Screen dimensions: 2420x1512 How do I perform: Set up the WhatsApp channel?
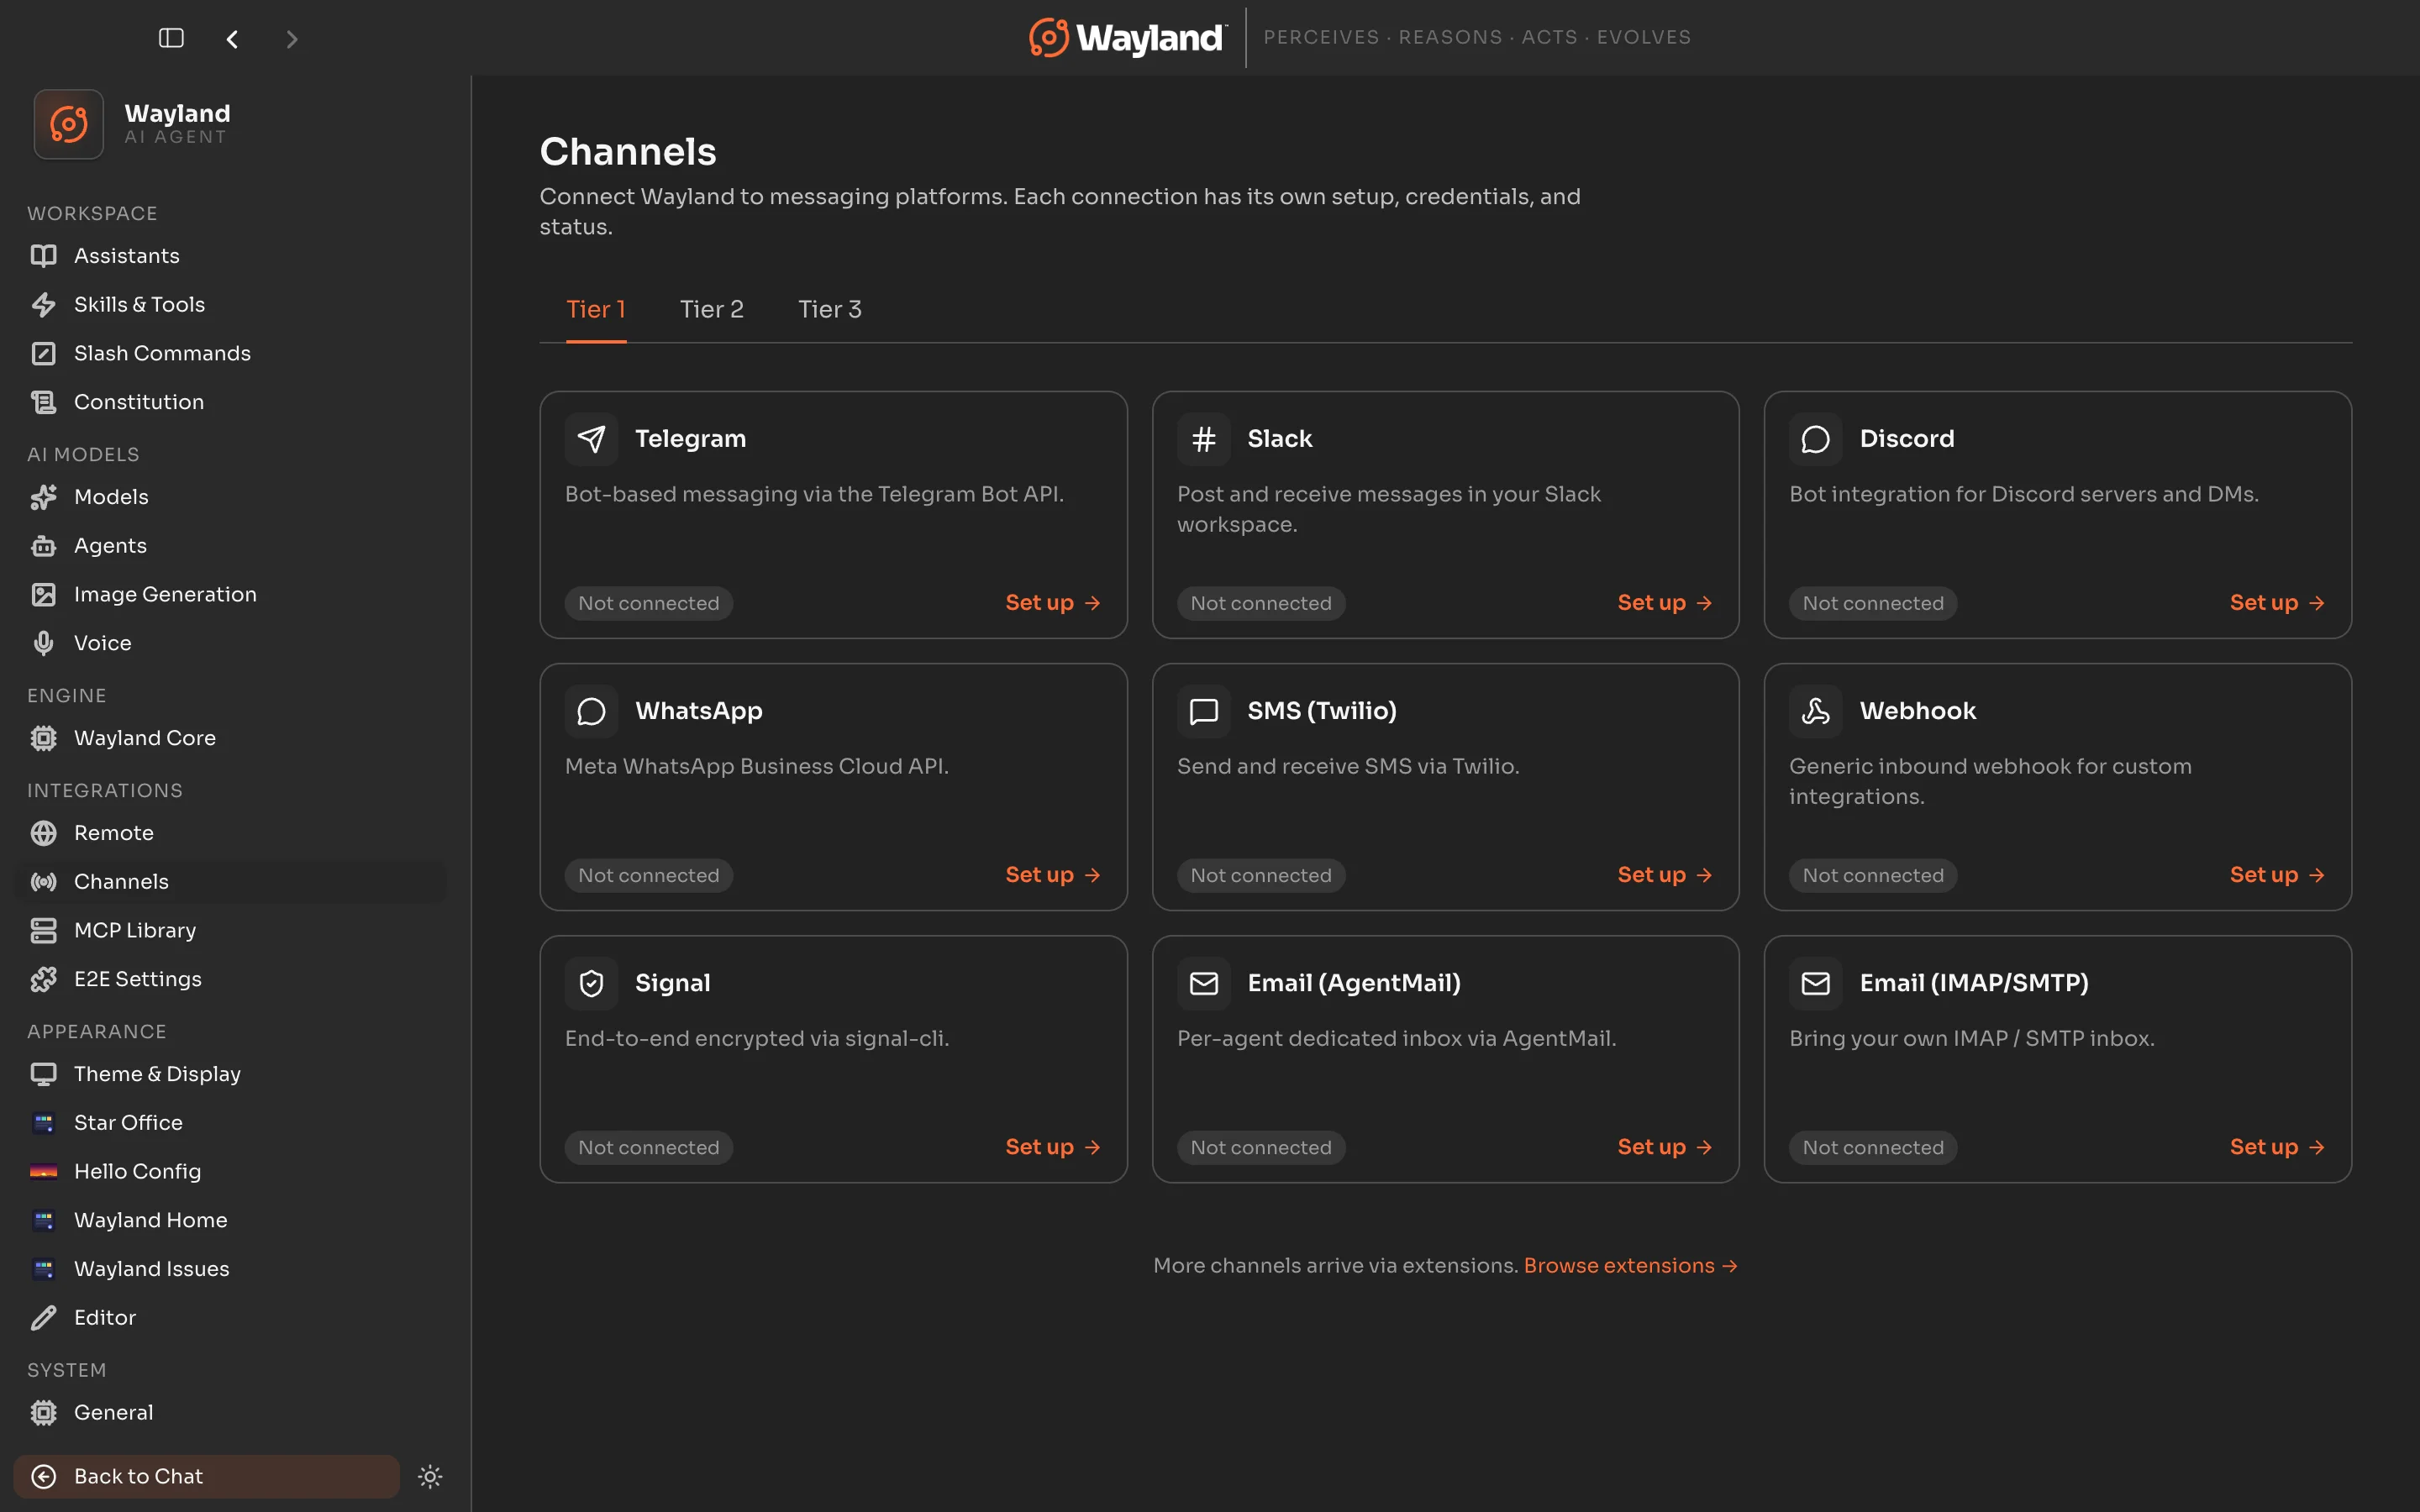tap(1052, 875)
